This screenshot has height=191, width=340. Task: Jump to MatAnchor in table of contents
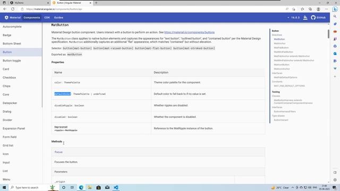[x=280, y=44]
